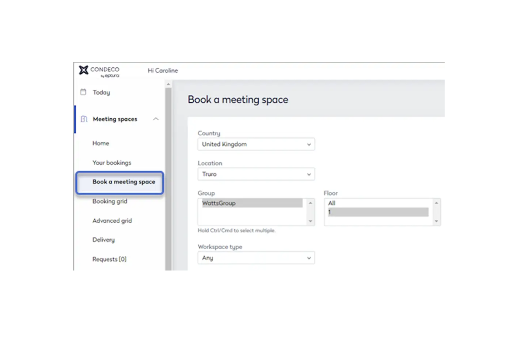Select Book a meeting space
The width and height of the screenshot is (518, 343).
[x=123, y=182]
